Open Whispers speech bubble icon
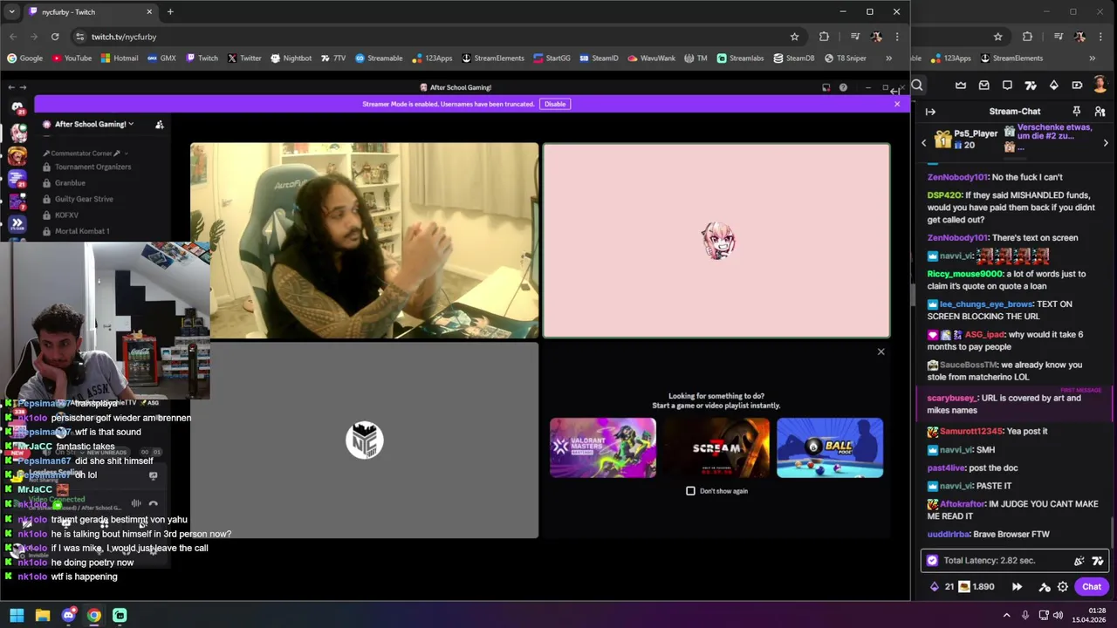1117x628 pixels. click(1007, 85)
